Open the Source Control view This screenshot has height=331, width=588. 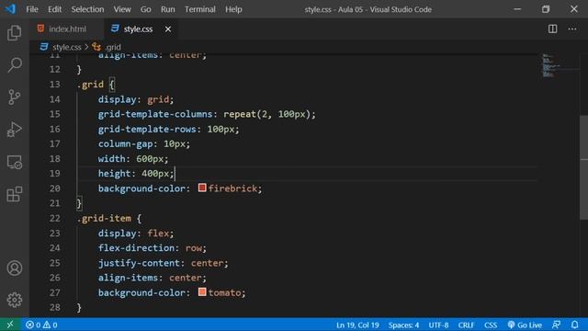pos(15,97)
